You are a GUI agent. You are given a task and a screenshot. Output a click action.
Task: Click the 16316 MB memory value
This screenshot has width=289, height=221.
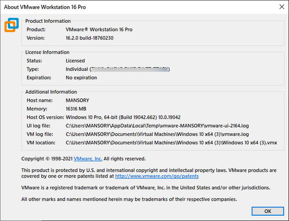tap(79, 109)
